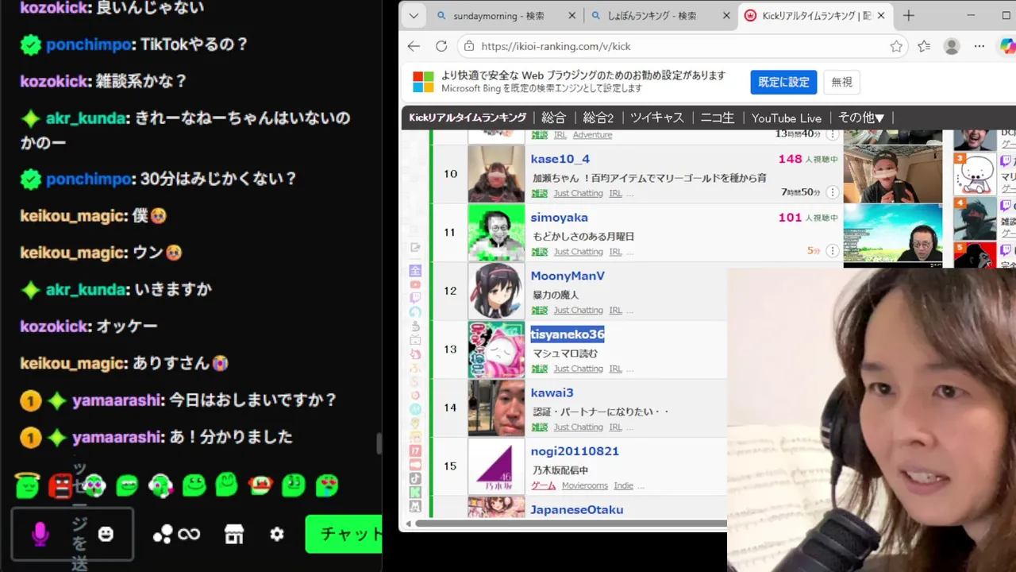Open nogi20110821 channel link
Screen dimensions: 1016x572
pos(575,451)
